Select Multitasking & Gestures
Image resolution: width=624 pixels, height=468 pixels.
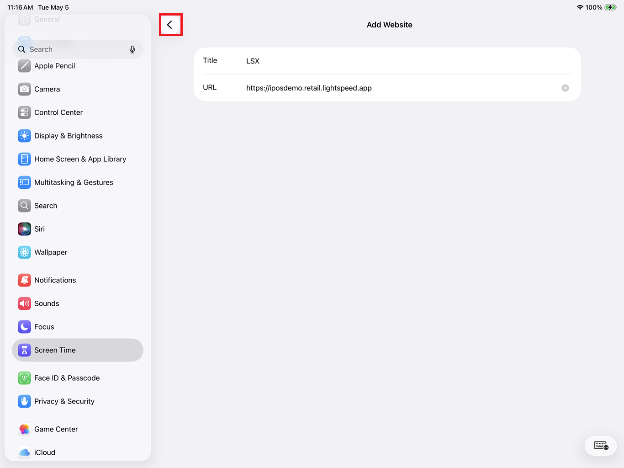(78, 182)
